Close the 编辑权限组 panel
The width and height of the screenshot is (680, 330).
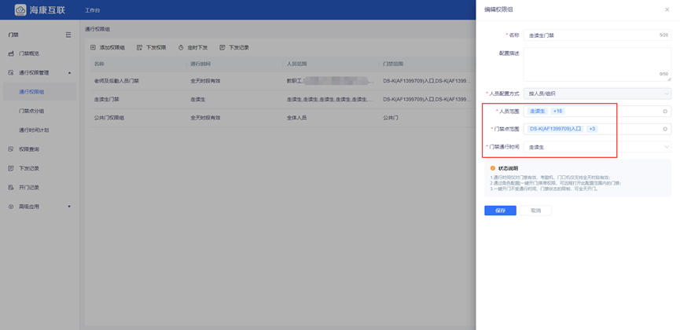pyautogui.click(x=667, y=9)
